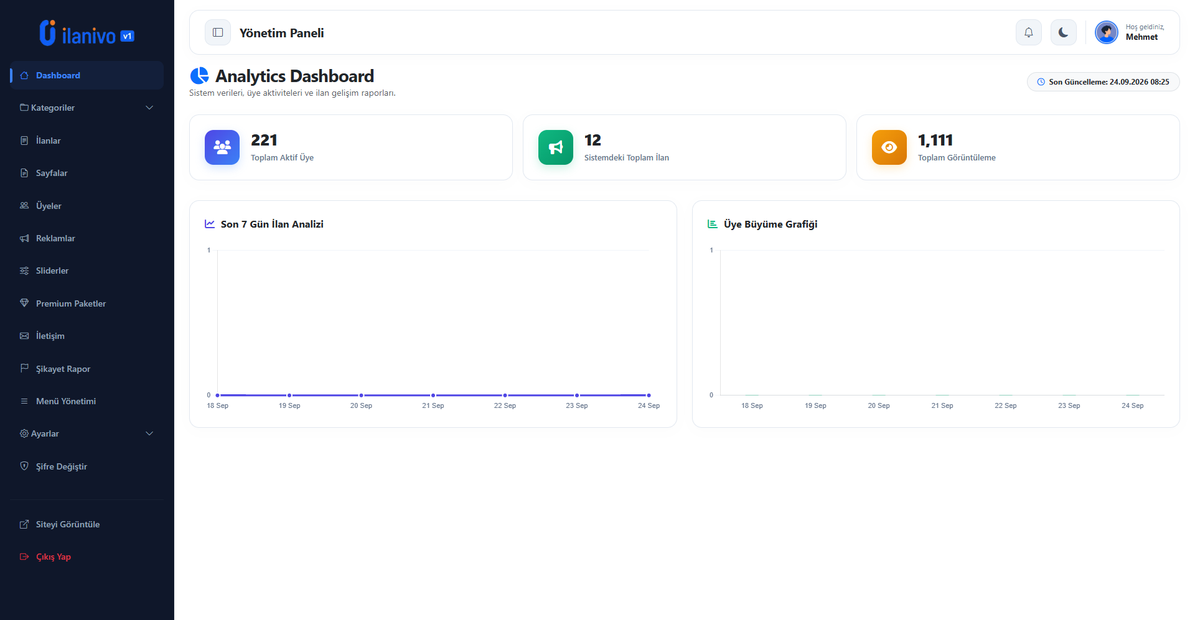Viewport: 1195px width, 620px height.
Task: Expand Ayarlar chevron
Action: [149, 433]
